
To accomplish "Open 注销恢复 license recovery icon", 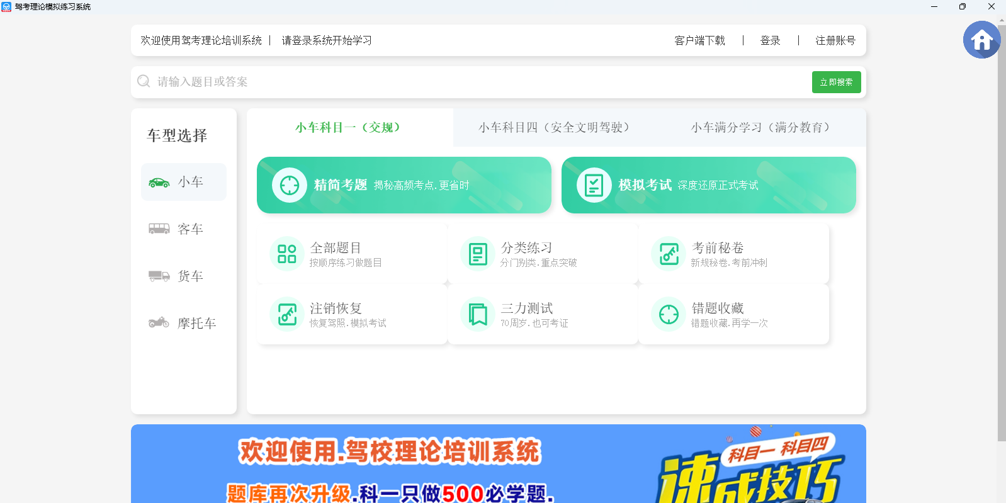I will [x=287, y=314].
